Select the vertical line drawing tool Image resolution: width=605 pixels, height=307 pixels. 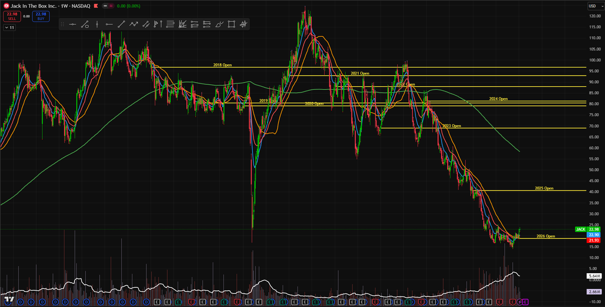pos(97,24)
